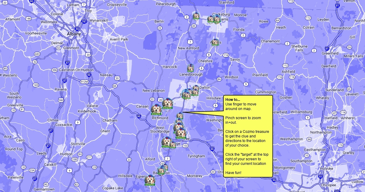This screenshot has height=192, width=365.
Task: Click the Route 23B shield near Hudson
Action: (74, 159)
